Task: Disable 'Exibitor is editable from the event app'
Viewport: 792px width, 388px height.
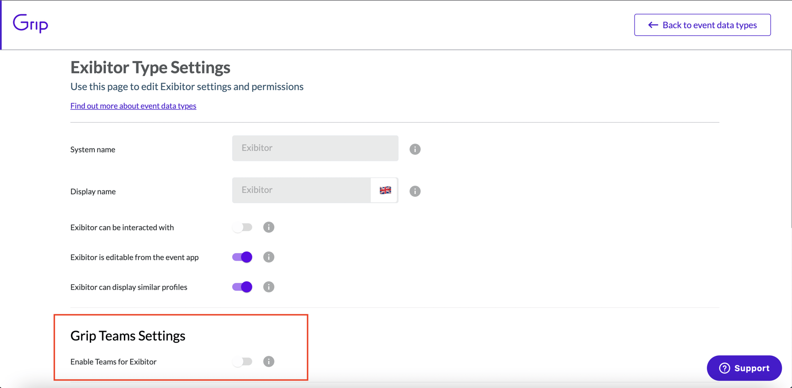Action: click(242, 257)
